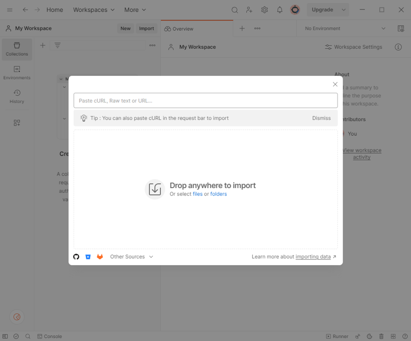Viewport: 411px width, 341px height.
Task: Click the environment quick look icon
Action: (x=401, y=28)
